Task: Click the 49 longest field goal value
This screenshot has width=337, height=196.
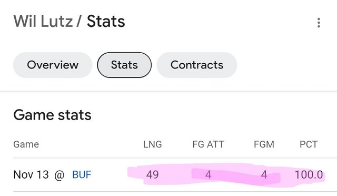Action: coord(152,174)
